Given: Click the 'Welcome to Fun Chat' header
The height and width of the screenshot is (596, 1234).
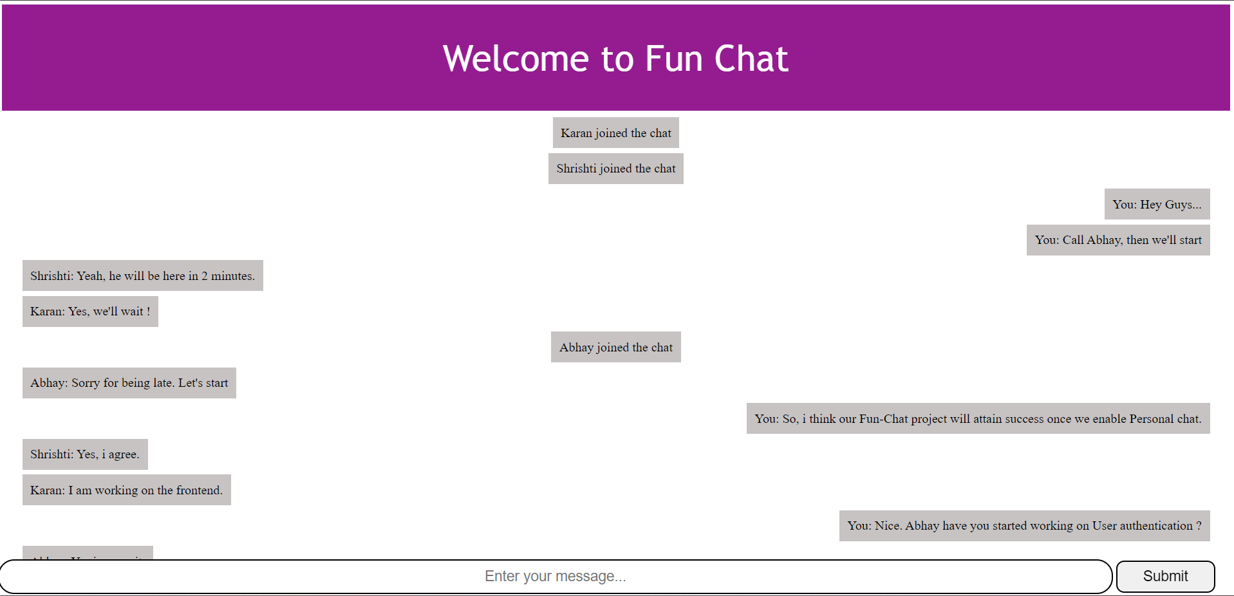Looking at the screenshot, I should pyautogui.click(x=615, y=58).
